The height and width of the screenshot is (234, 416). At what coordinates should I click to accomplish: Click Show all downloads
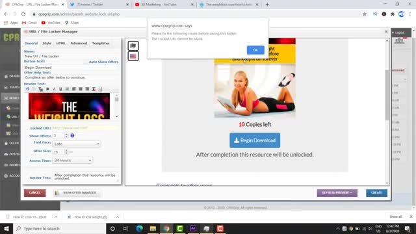tap(396, 216)
